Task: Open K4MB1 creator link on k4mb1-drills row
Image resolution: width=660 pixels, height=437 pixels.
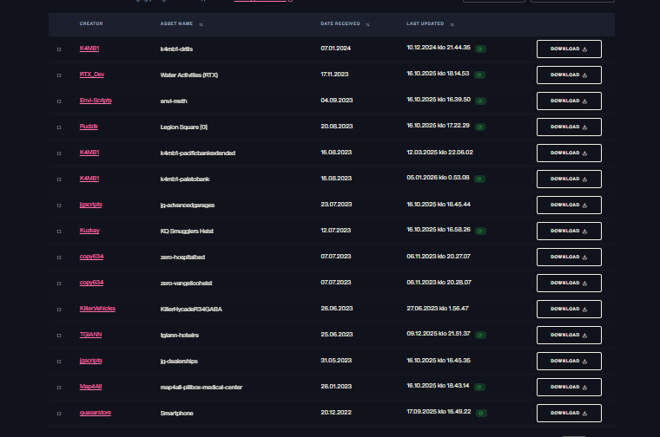Action: [89, 49]
